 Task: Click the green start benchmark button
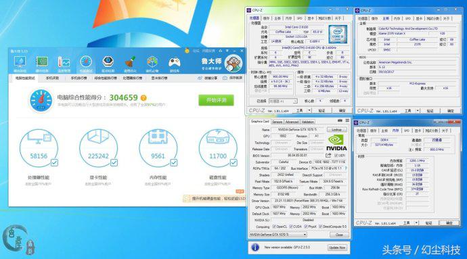216,100
